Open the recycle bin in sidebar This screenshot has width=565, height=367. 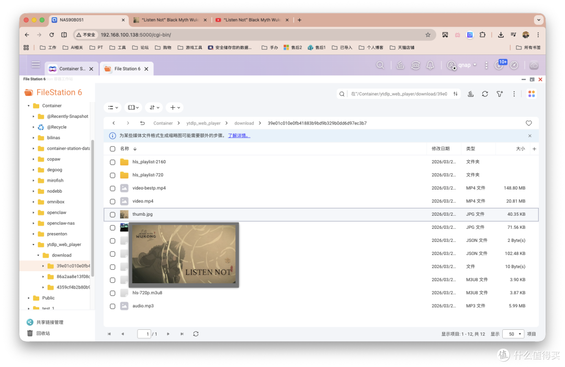coord(43,333)
